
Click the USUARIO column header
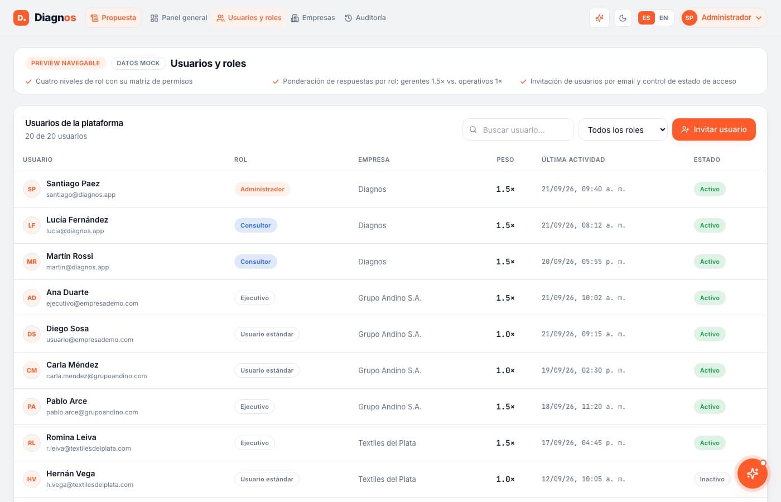coord(38,160)
